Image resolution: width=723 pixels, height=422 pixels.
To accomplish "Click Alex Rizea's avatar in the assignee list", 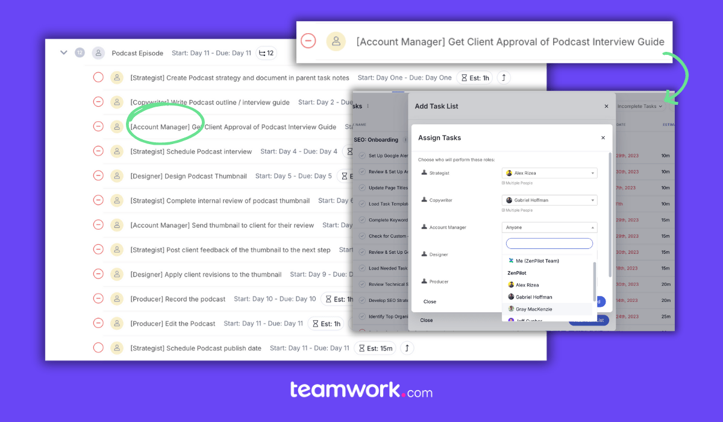I will [x=510, y=285].
